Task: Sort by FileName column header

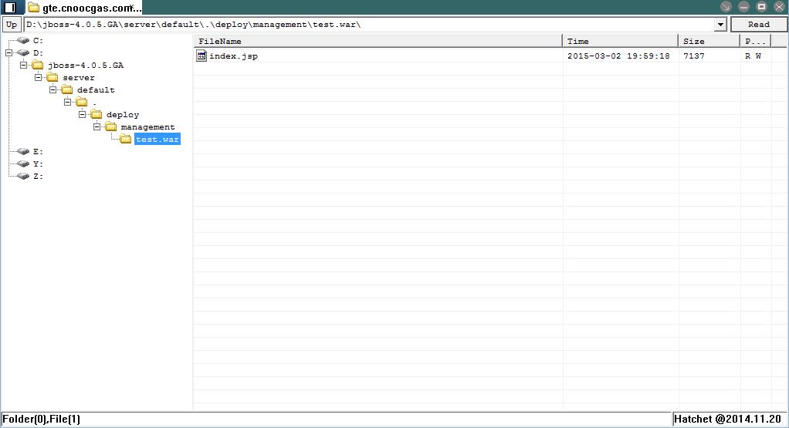Action: [x=378, y=41]
